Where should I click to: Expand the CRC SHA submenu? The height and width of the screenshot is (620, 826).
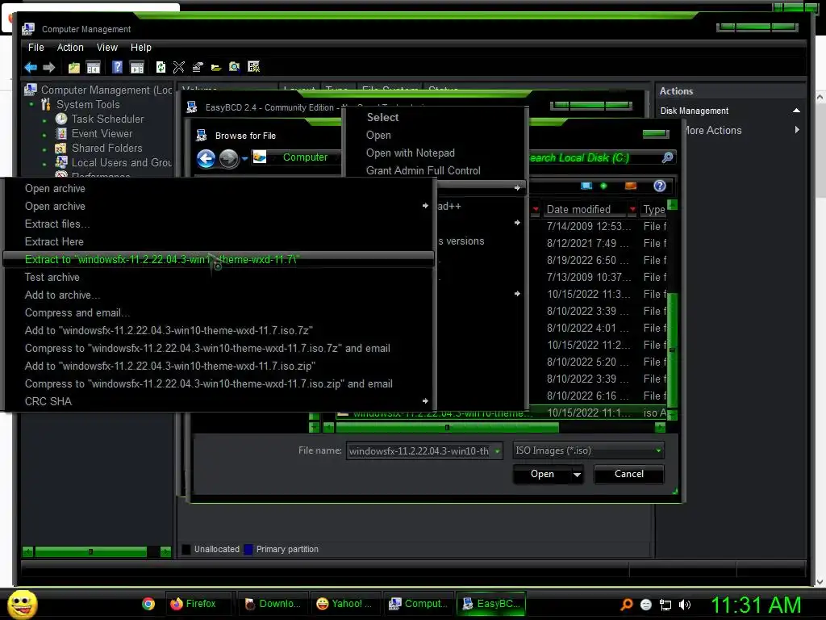tap(425, 401)
